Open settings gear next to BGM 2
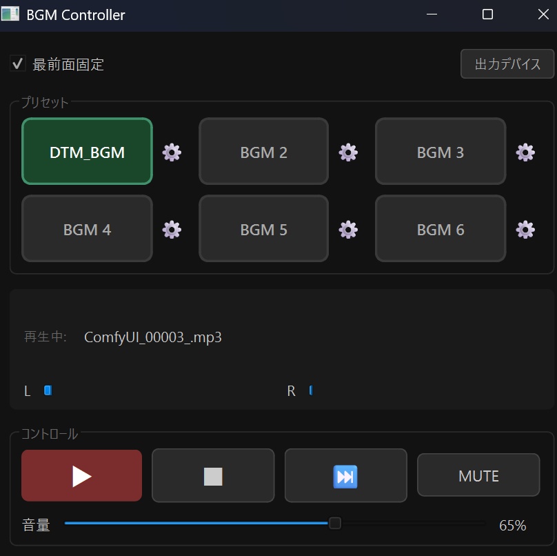The image size is (557, 556). [349, 152]
